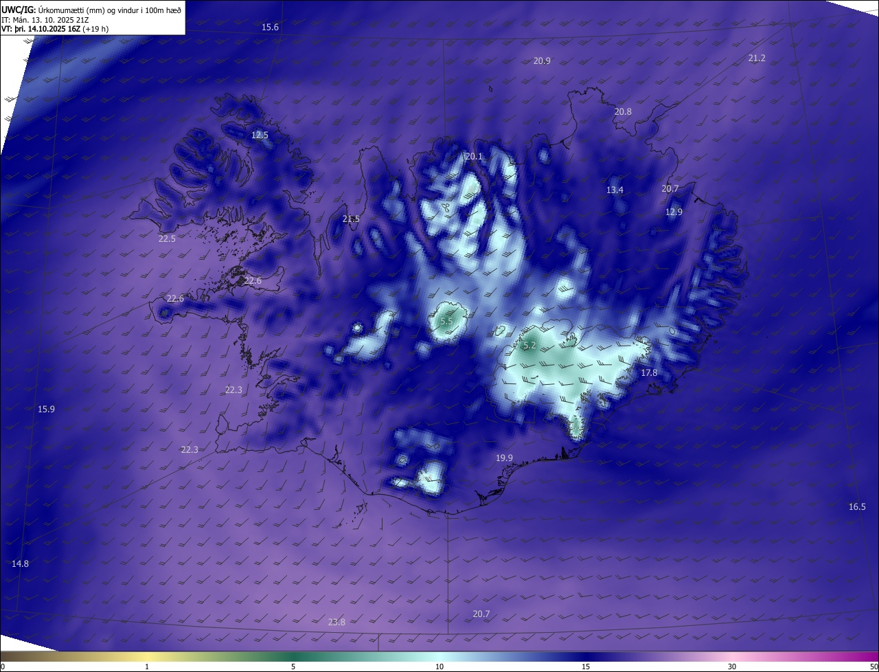The image size is (879, 672).
Task: Click the glacier value 5.2
Action: (x=529, y=346)
